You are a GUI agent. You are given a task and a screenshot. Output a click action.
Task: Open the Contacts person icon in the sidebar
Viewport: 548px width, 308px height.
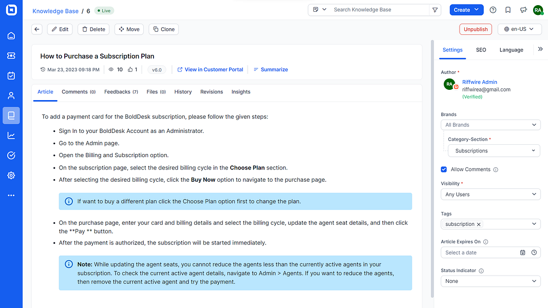[11, 95]
